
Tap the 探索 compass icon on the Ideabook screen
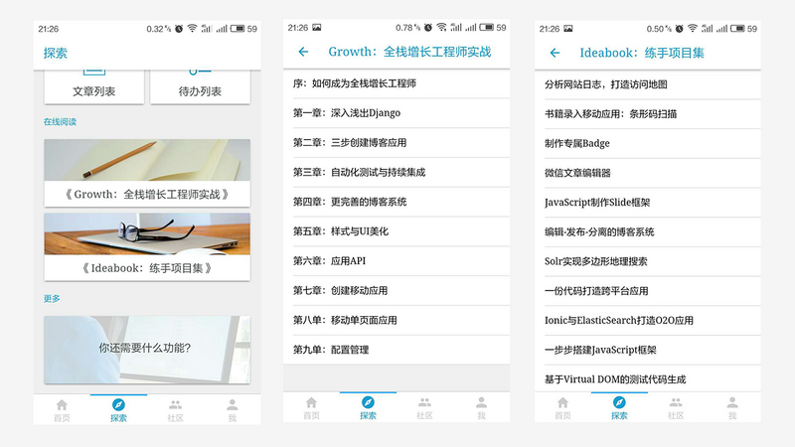coord(619,402)
